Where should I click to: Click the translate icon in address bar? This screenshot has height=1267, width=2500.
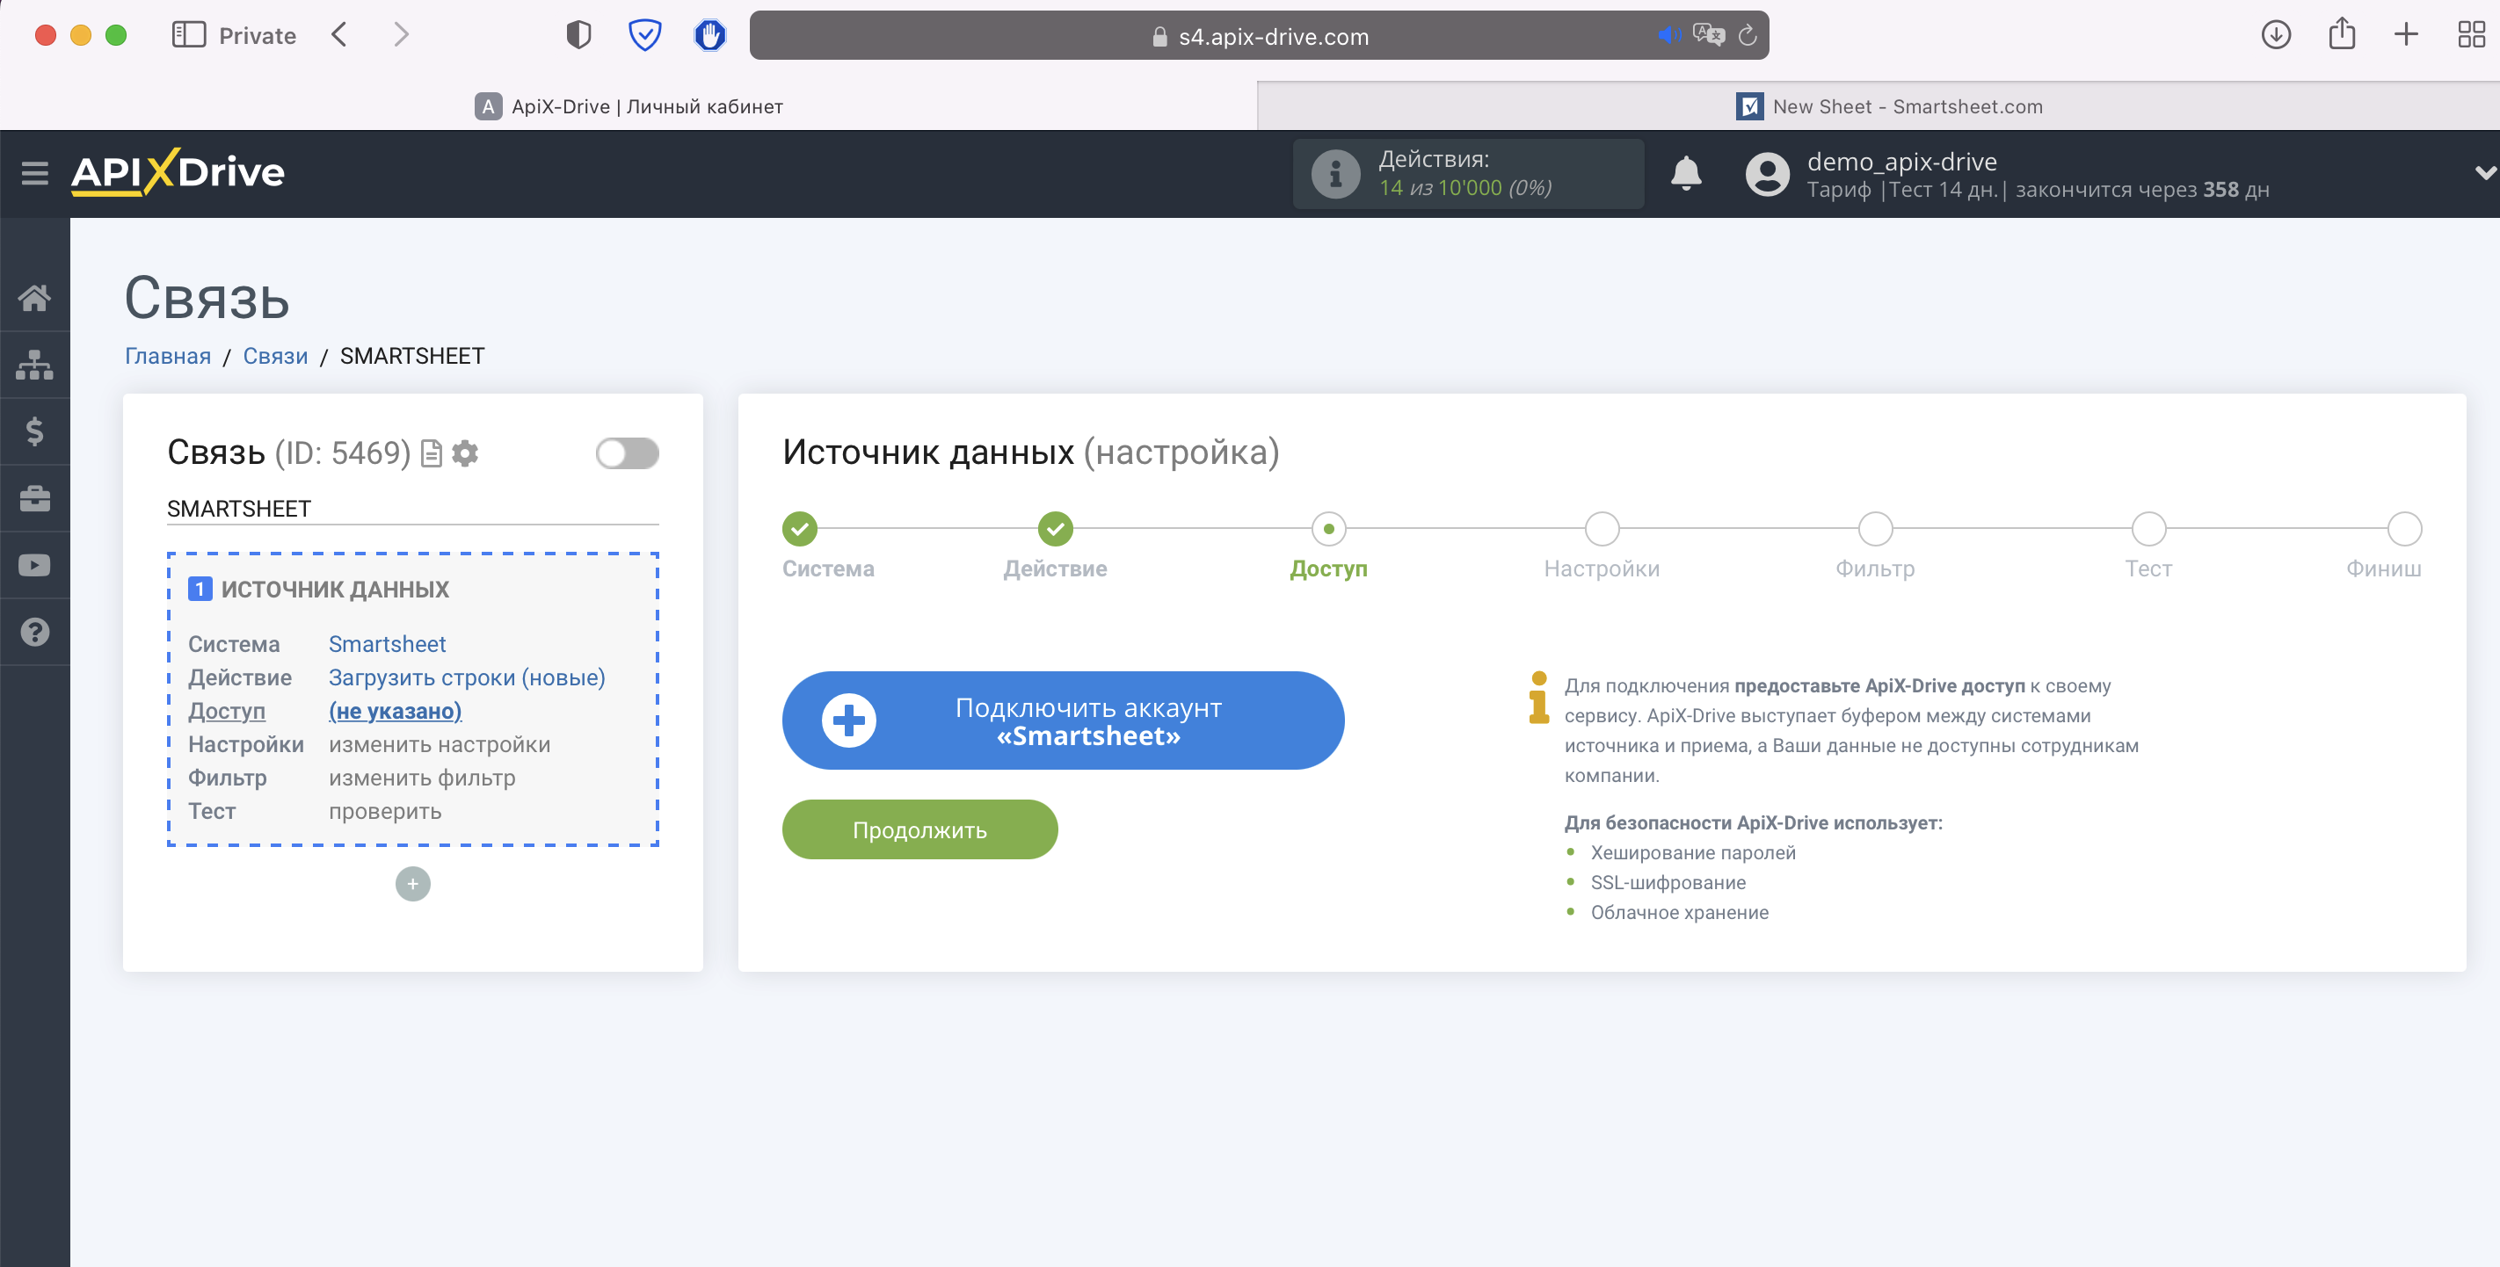(x=1708, y=36)
